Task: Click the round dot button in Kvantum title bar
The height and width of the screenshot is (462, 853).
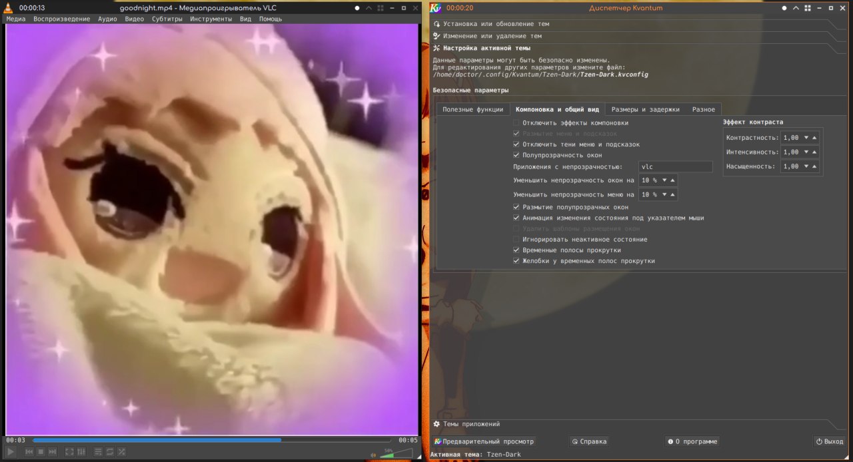Action: (784, 8)
